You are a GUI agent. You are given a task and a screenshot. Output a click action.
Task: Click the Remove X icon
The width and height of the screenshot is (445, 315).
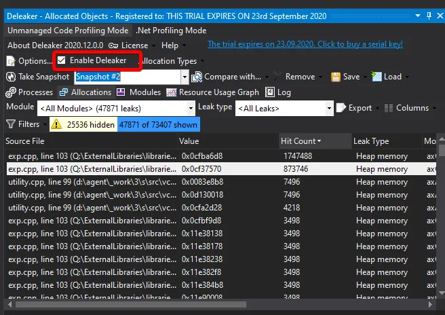coord(278,77)
